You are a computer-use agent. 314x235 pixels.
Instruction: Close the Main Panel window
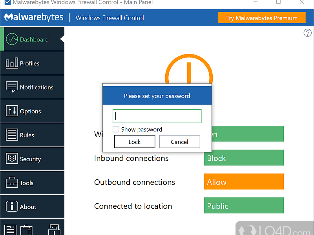302,2
